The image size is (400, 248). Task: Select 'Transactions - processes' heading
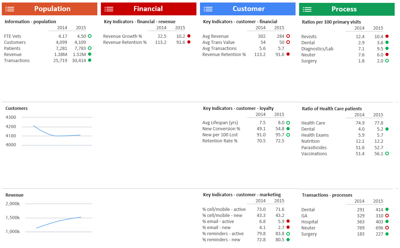click(x=327, y=195)
